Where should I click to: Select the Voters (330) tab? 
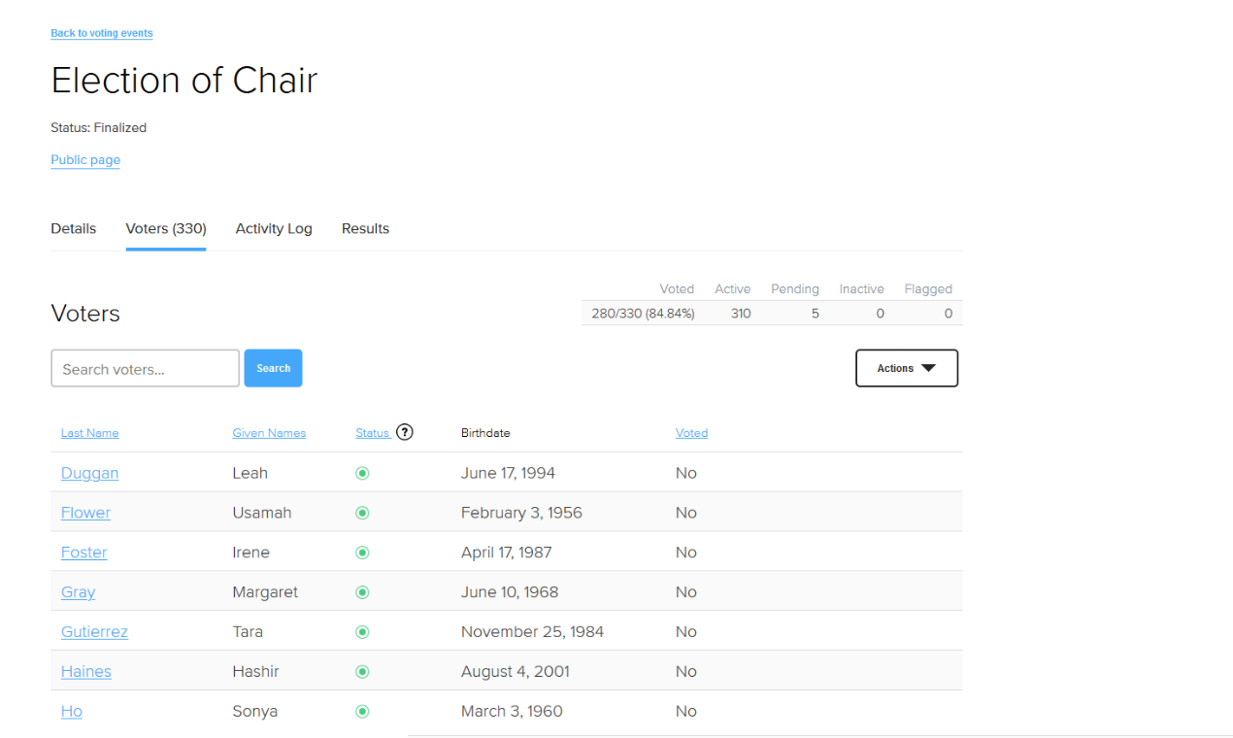[x=166, y=228]
